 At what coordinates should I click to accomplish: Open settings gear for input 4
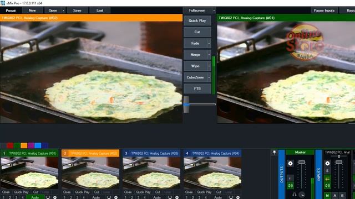(238, 197)
